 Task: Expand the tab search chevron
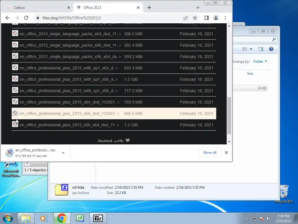[198, 8]
